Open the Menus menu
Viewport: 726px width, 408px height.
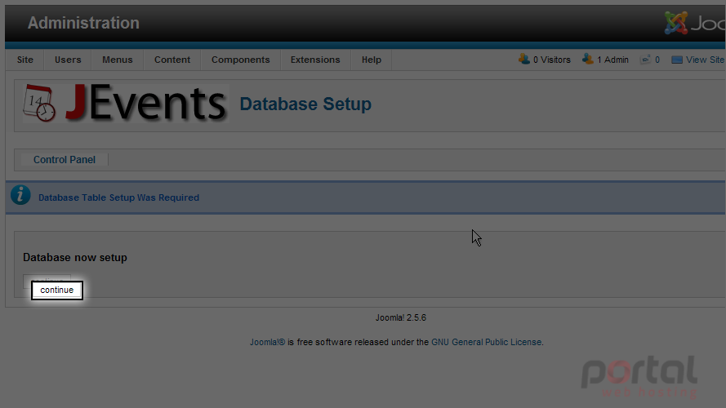coord(117,60)
